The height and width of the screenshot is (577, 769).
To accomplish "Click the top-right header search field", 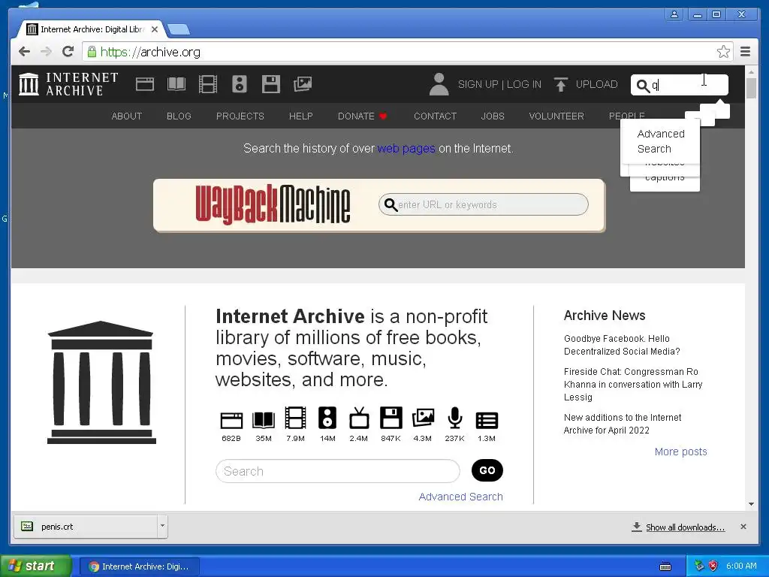I will pyautogui.click(x=679, y=86).
